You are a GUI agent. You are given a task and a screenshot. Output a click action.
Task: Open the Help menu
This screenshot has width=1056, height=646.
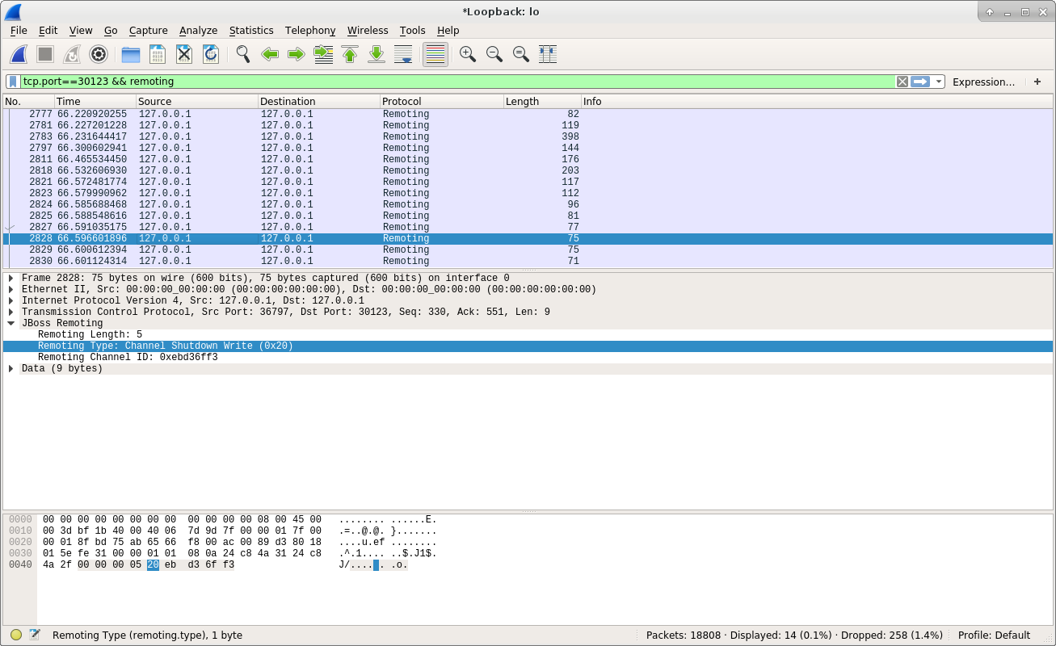pyautogui.click(x=448, y=30)
